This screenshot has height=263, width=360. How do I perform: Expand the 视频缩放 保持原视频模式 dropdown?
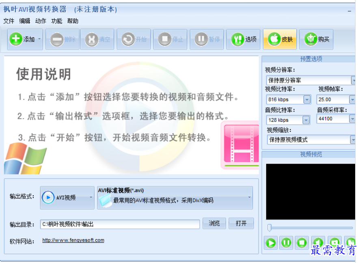[353, 140]
